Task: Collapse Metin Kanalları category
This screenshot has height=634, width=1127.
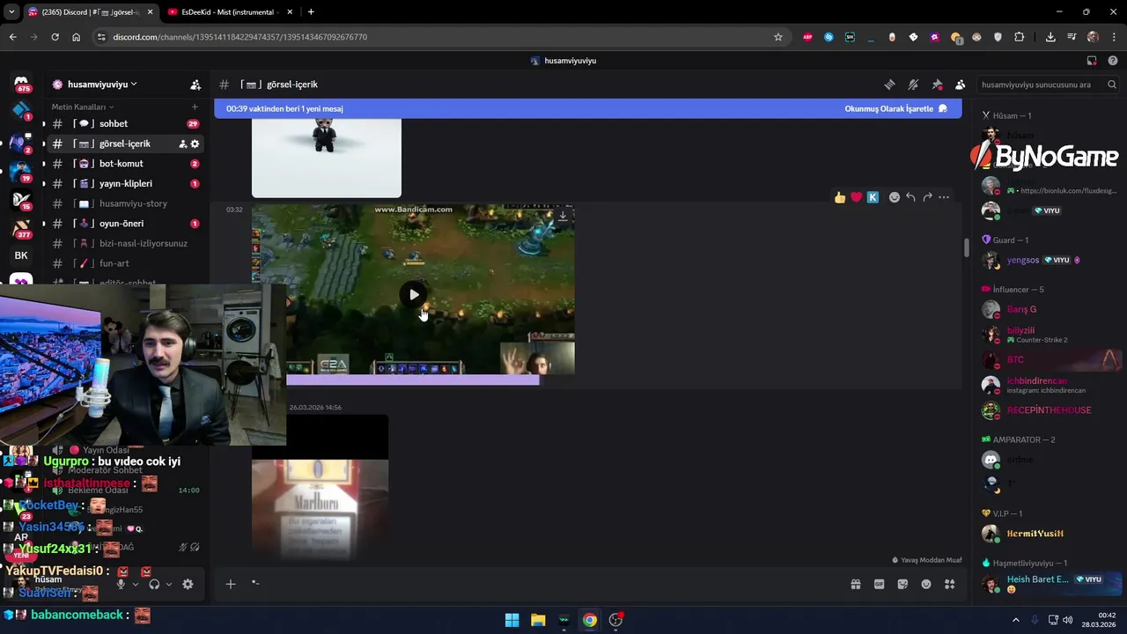Action: (x=82, y=107)
